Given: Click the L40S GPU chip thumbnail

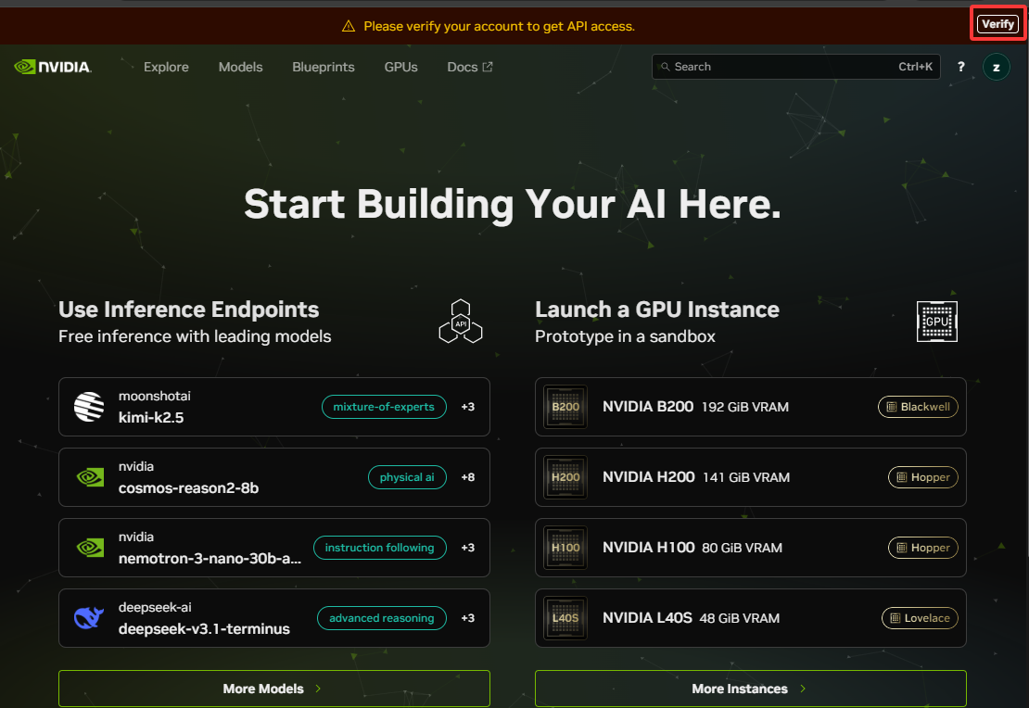Looking at the screenshot, I should coord(565,618).
